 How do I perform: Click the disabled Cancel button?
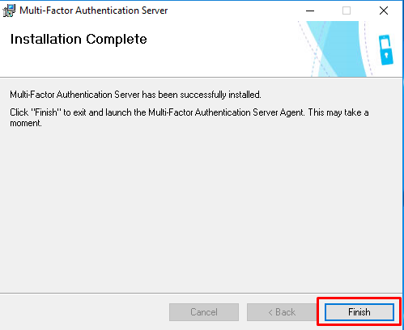[x=204, y=312]
